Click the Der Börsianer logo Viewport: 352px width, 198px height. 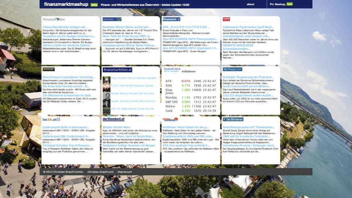[233, 119]
